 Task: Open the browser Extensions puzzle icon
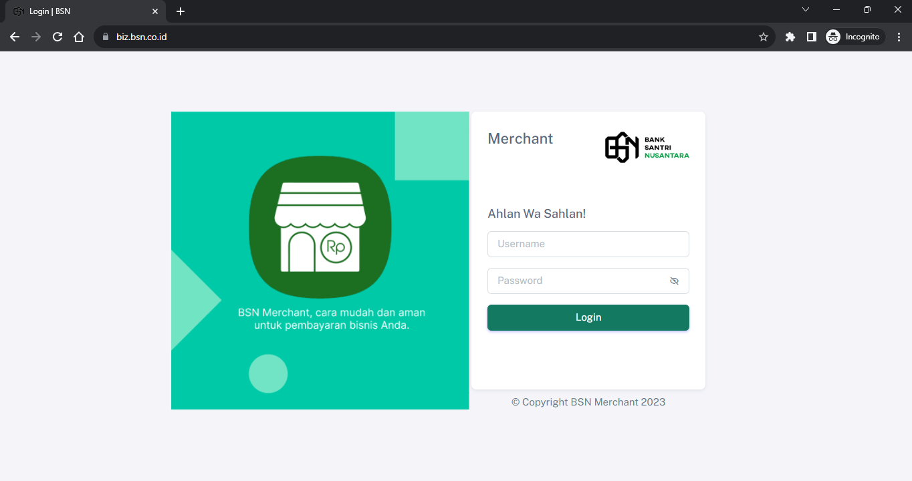[790, 37]
